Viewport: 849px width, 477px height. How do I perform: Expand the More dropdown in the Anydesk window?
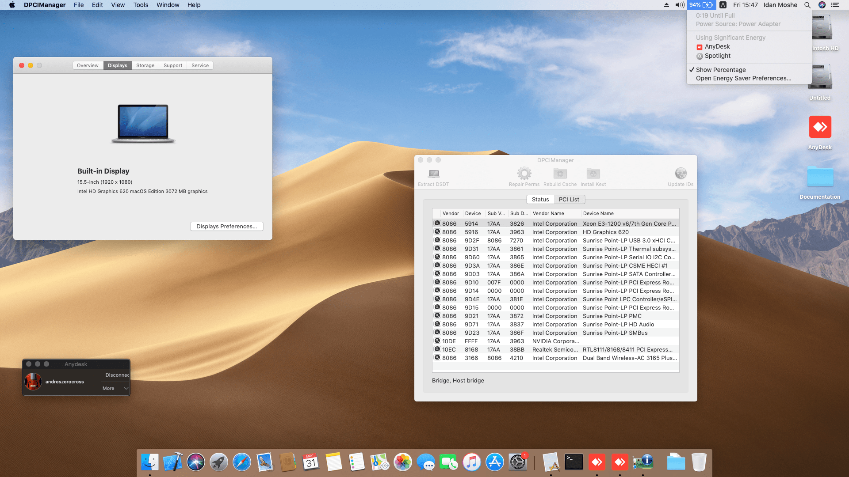point(115,388)
